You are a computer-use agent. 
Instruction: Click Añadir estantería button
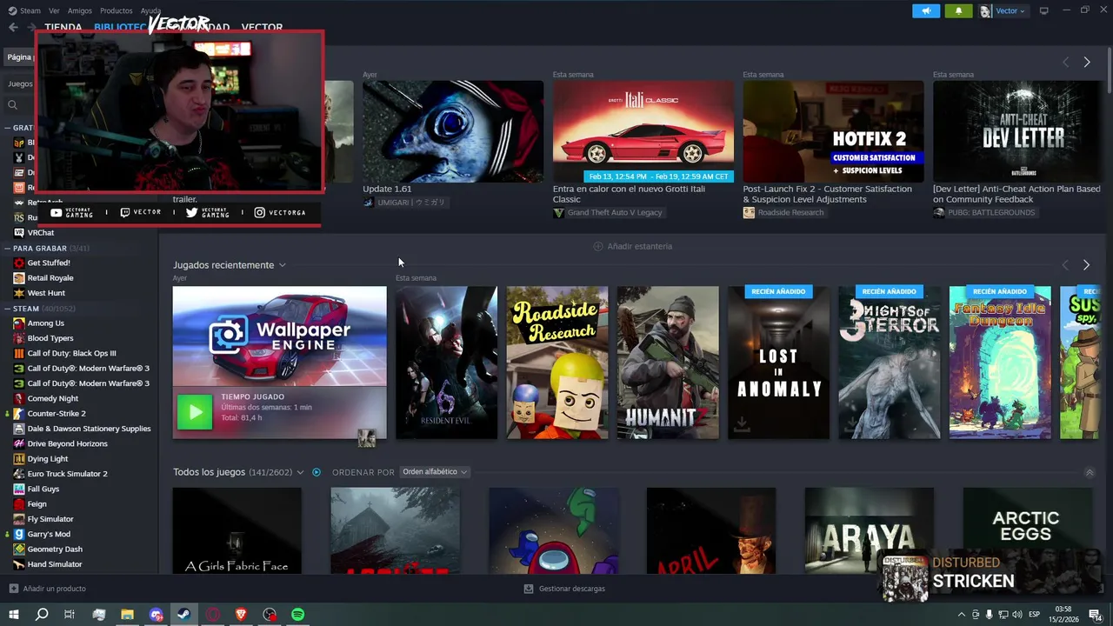coord(632,246)
